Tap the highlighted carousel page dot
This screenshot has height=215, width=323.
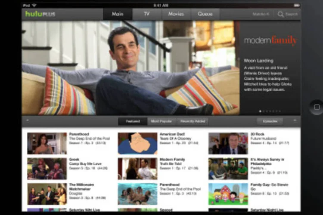click(x=261, y=111)
